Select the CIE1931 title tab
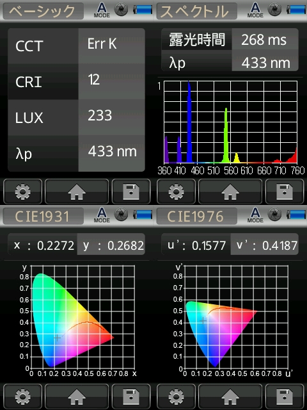 43,217
